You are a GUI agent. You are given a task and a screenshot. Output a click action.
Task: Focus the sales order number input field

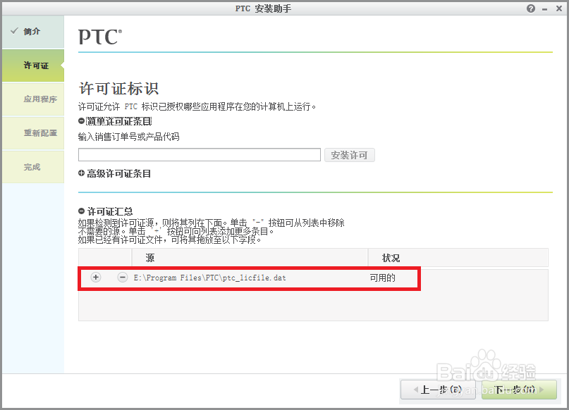(x=200, y=155)
